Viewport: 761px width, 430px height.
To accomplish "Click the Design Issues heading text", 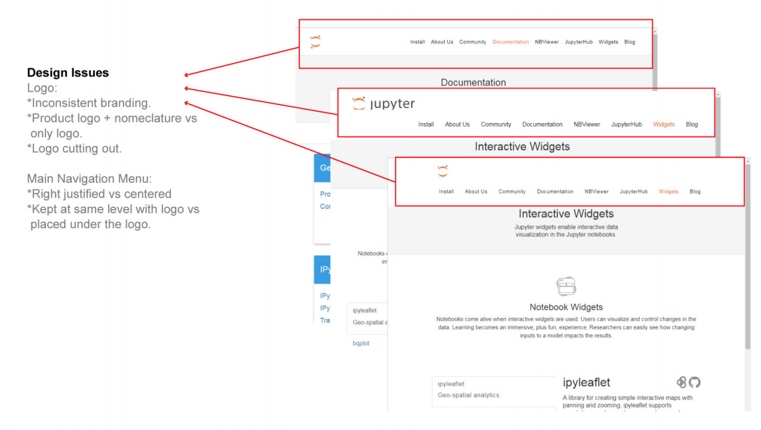I will tap(68, 73).
